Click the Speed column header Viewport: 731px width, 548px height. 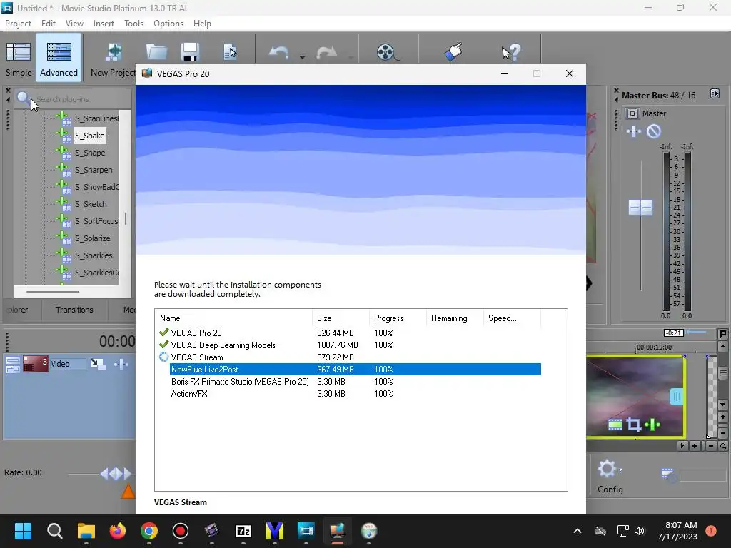[512, 318]
